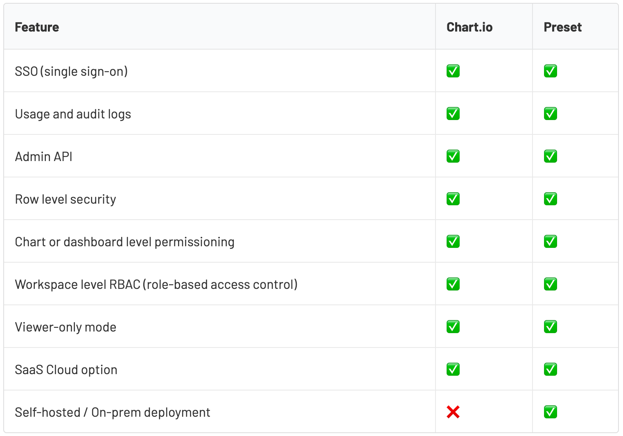623x436 pixels.
Task: Click Chart.io checkmark for Usage and audit logs
Action: 453,114
